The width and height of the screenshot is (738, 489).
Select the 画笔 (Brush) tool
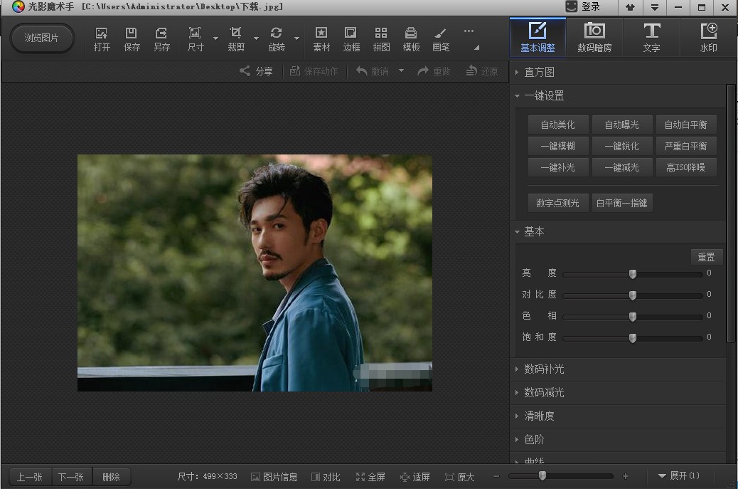point(441,38)
